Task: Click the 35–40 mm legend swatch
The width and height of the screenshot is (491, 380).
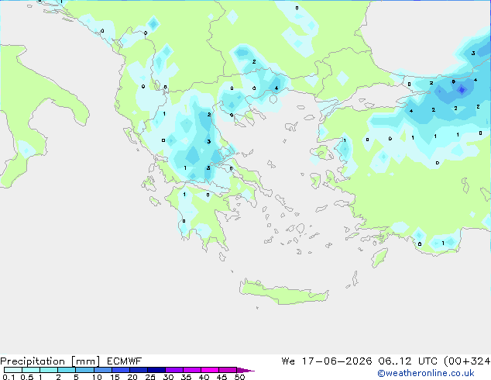Action: pyautogui.click(x=192, y=370)
